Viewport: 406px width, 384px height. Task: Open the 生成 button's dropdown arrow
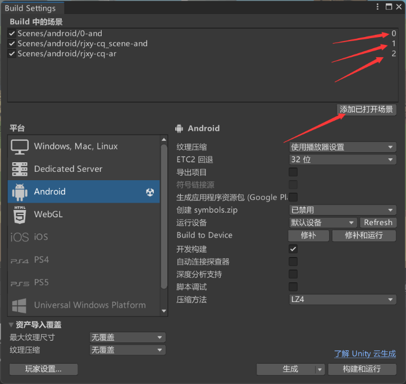tap(320, 369)
